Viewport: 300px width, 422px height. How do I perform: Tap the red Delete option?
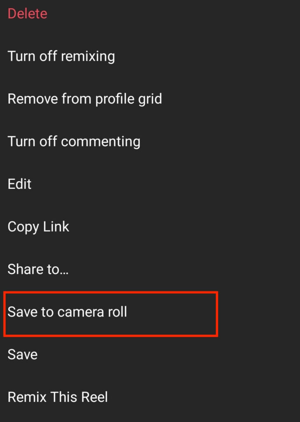coord(28,14)
